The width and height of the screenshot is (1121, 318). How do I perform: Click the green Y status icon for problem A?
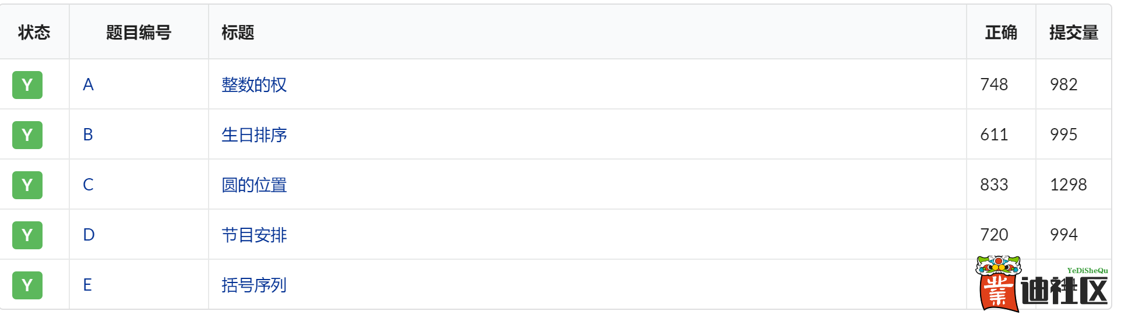(x=27, y=85)
